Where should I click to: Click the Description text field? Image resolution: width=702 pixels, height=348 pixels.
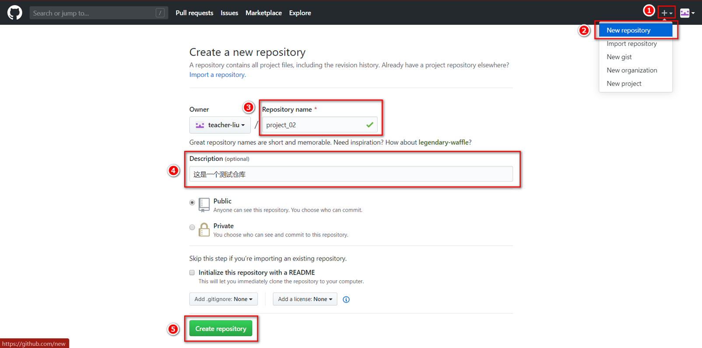point(351,174)
